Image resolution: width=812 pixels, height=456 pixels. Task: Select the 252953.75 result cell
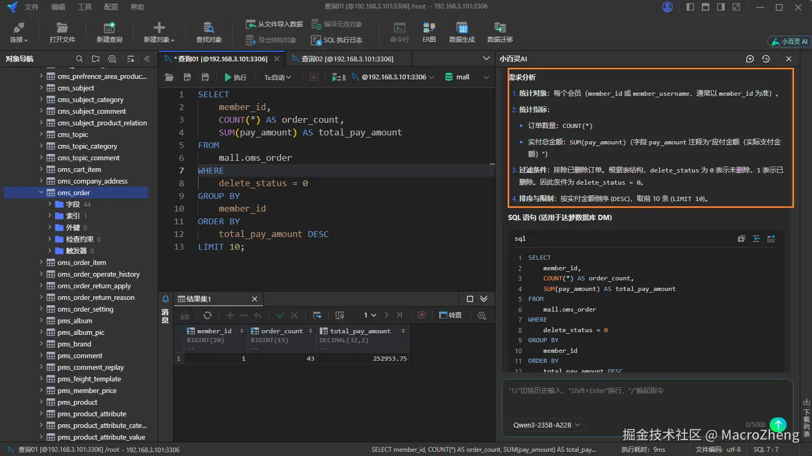pos(363,359)
